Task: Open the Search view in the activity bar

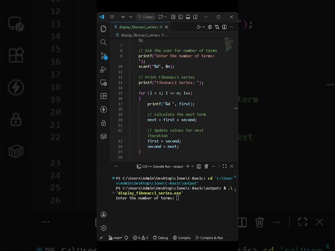Action: pyautogui.click(x=104, y=42)
